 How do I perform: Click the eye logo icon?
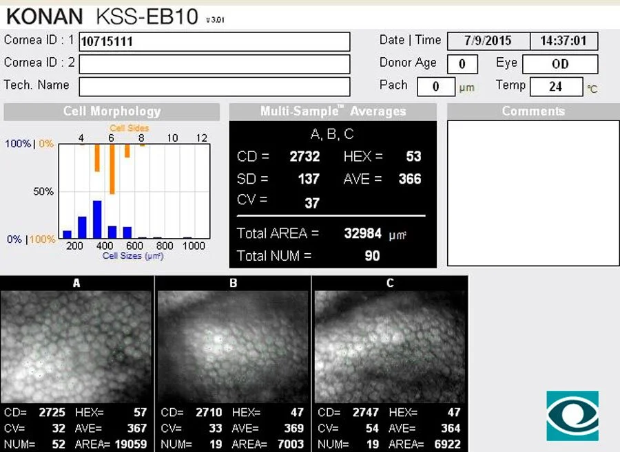click(572, 416)
